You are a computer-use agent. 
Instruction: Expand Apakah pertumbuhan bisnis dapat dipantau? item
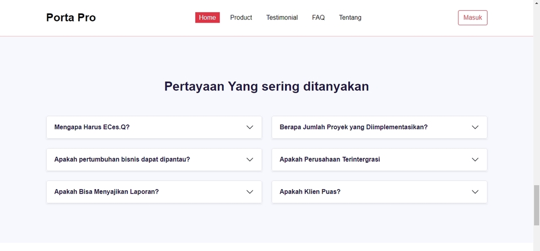[x=122, y=159]
